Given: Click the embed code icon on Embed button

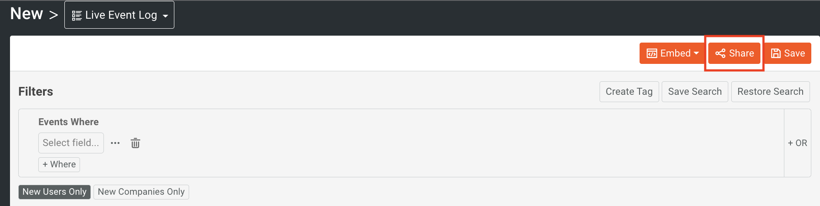Looking at the screenshot, I should (652, 53).
